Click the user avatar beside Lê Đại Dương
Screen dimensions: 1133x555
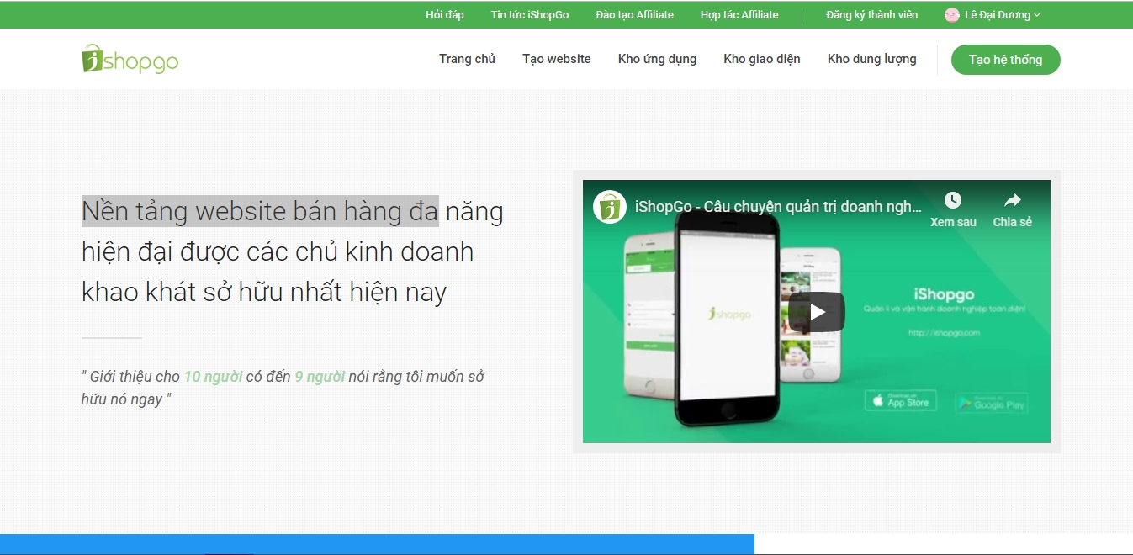pos(952,15)
